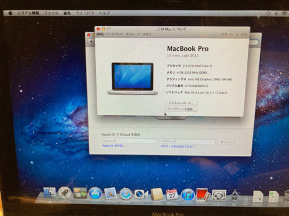Click the サービス link
289x216 pixels.
241,35
